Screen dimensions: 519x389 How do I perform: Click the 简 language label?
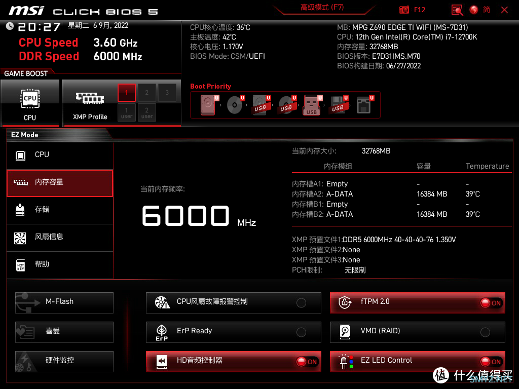(x=487, y=10)
